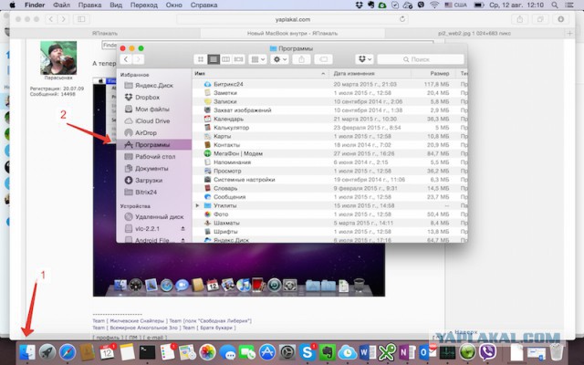
Task: Open the Файл menu in menu bar
Action: pos(61,5)
